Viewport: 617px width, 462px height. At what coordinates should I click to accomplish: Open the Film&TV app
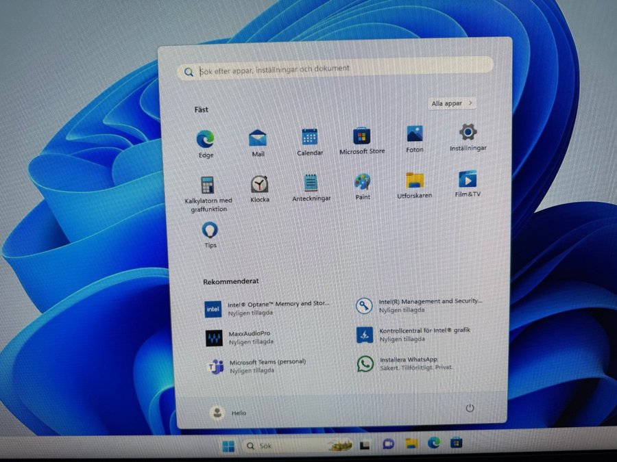pyautogui.click(x=468, y=179)
